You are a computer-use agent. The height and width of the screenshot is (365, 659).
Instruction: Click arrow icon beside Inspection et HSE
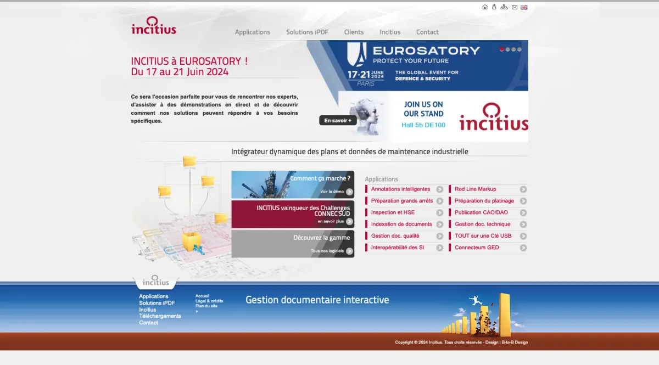440,213
